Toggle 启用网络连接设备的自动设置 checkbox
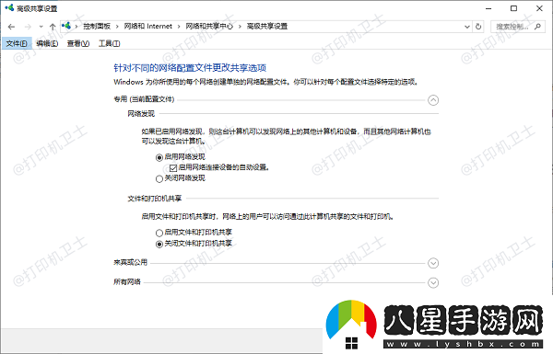Screen dimensions: 553x354 [173, 168]
